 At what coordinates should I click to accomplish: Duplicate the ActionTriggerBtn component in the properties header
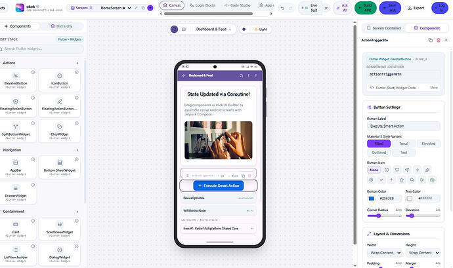pyautogui.click(x=431, y=40)
